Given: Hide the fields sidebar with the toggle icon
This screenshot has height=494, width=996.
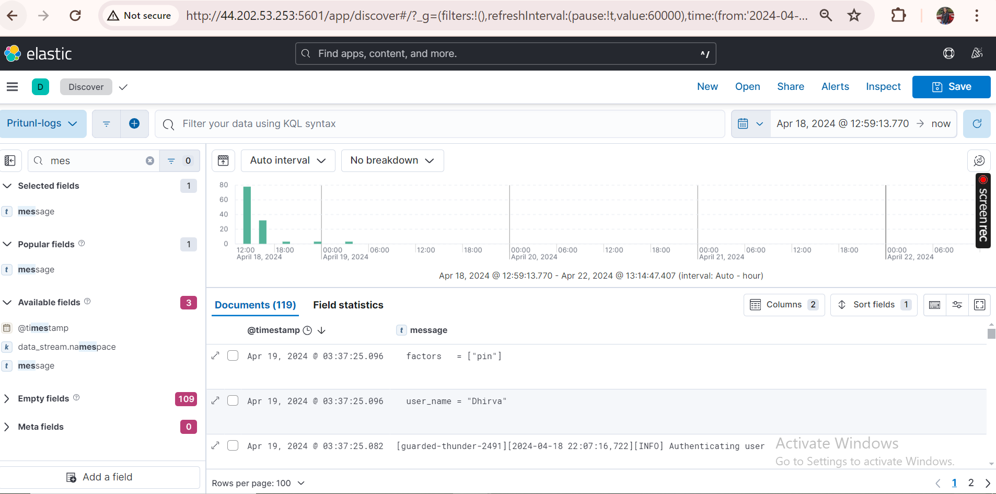Looking at the screenshot, I should click(10, 161).
